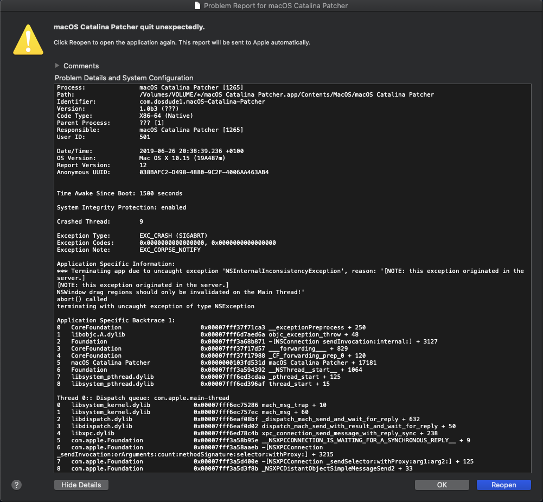
Task: Click the thread_start + 15 frame
Action: (x=193, y=384)
